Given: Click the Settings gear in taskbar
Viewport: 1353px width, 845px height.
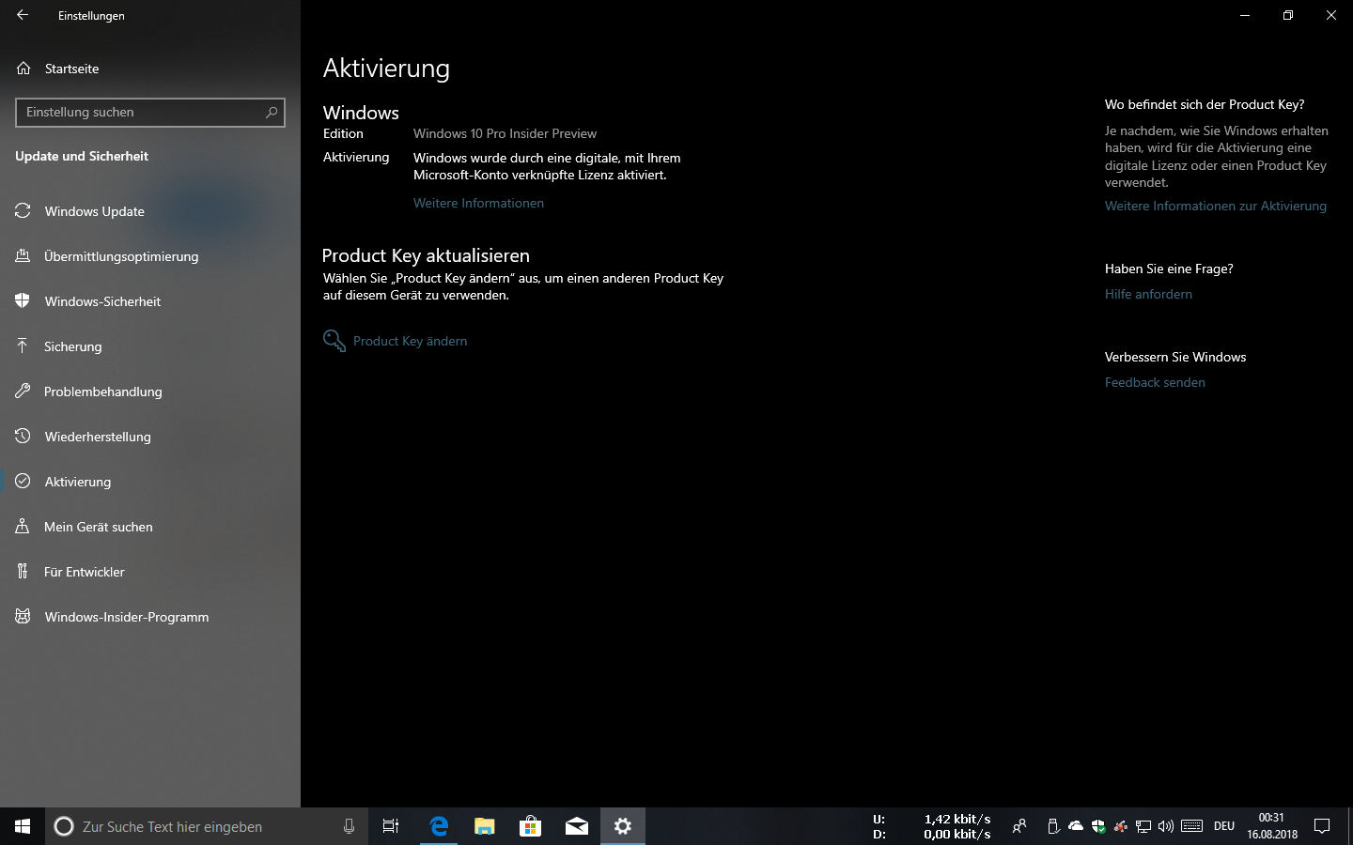Looking at the screenshot, I should 623,826.
